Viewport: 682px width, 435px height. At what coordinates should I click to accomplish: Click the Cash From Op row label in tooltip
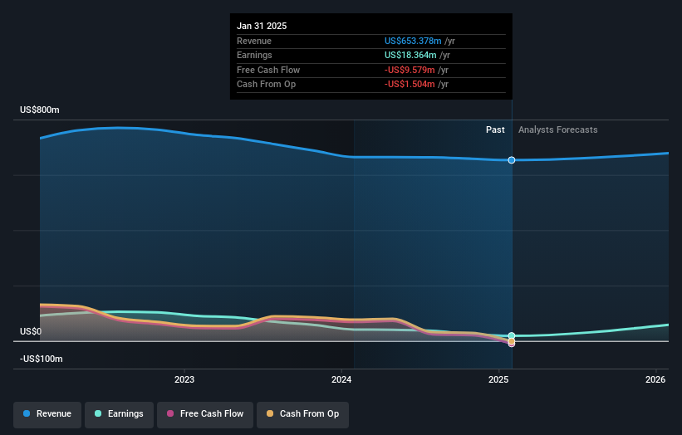[x=266, y=85]
